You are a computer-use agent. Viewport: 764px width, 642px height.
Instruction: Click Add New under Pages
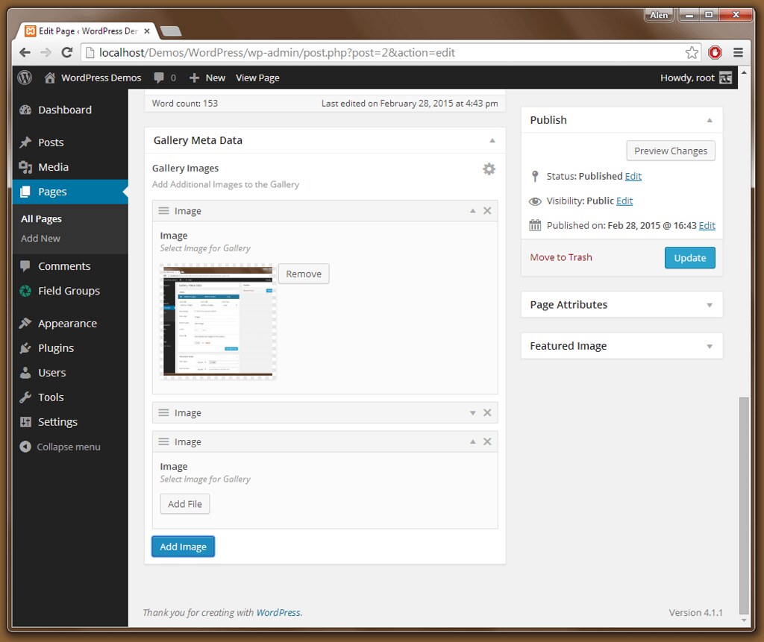click(40, 239)
